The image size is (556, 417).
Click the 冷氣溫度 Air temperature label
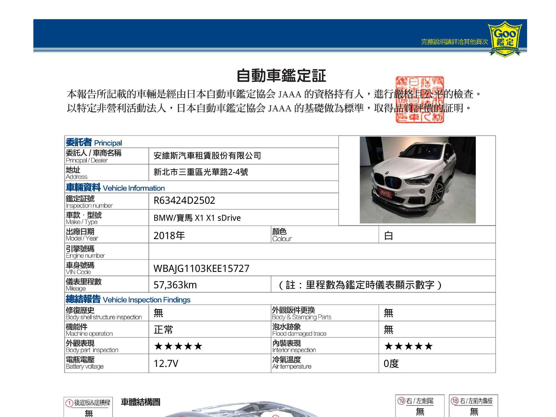click(292, 363)
